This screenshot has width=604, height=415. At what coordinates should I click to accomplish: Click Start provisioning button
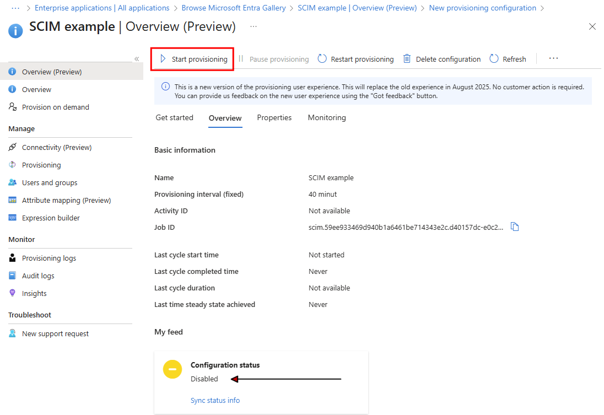click(192, 59)
